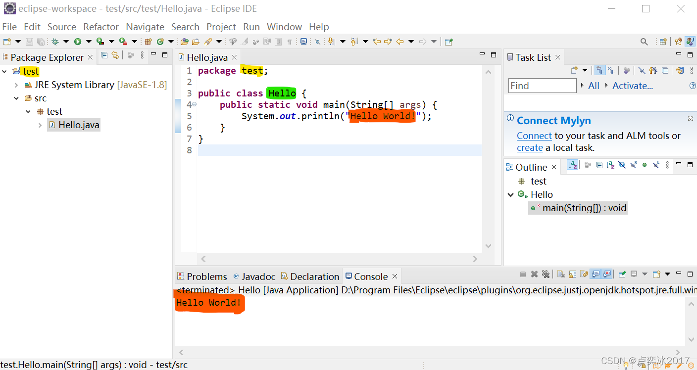Click the Activate... link in Task List

point(633,86)
